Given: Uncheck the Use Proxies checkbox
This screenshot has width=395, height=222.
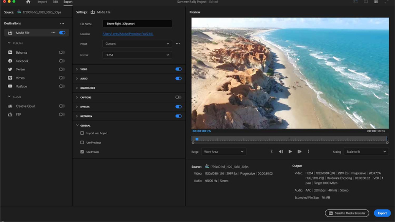Looking at the screenshot, I should [82, 152].
